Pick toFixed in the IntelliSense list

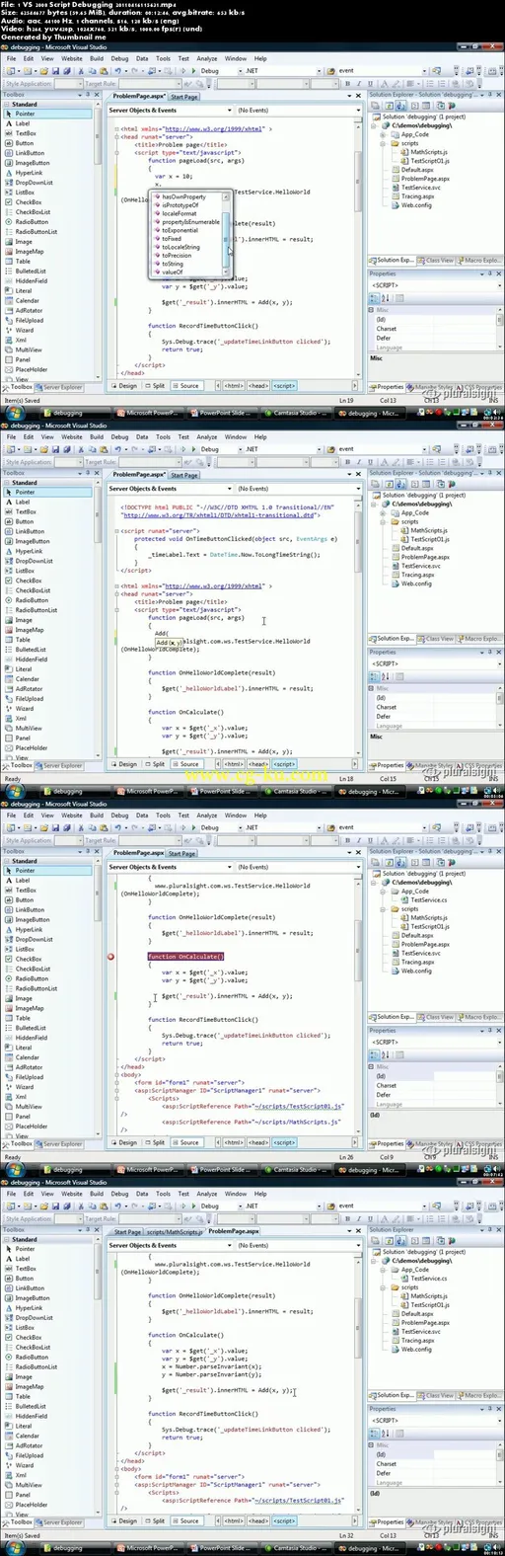tap(172, 239)
